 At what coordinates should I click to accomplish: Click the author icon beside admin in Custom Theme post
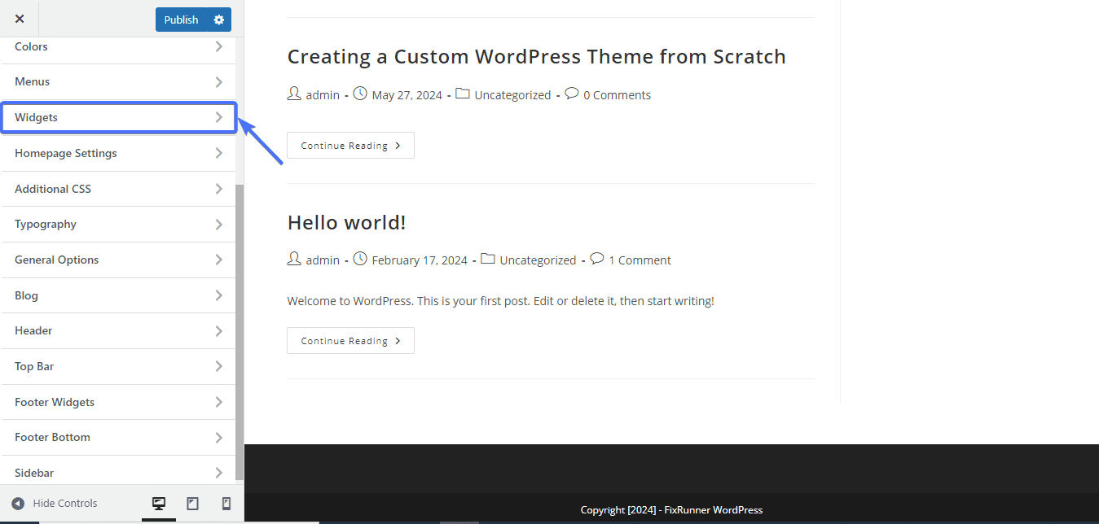click(294, 94)
